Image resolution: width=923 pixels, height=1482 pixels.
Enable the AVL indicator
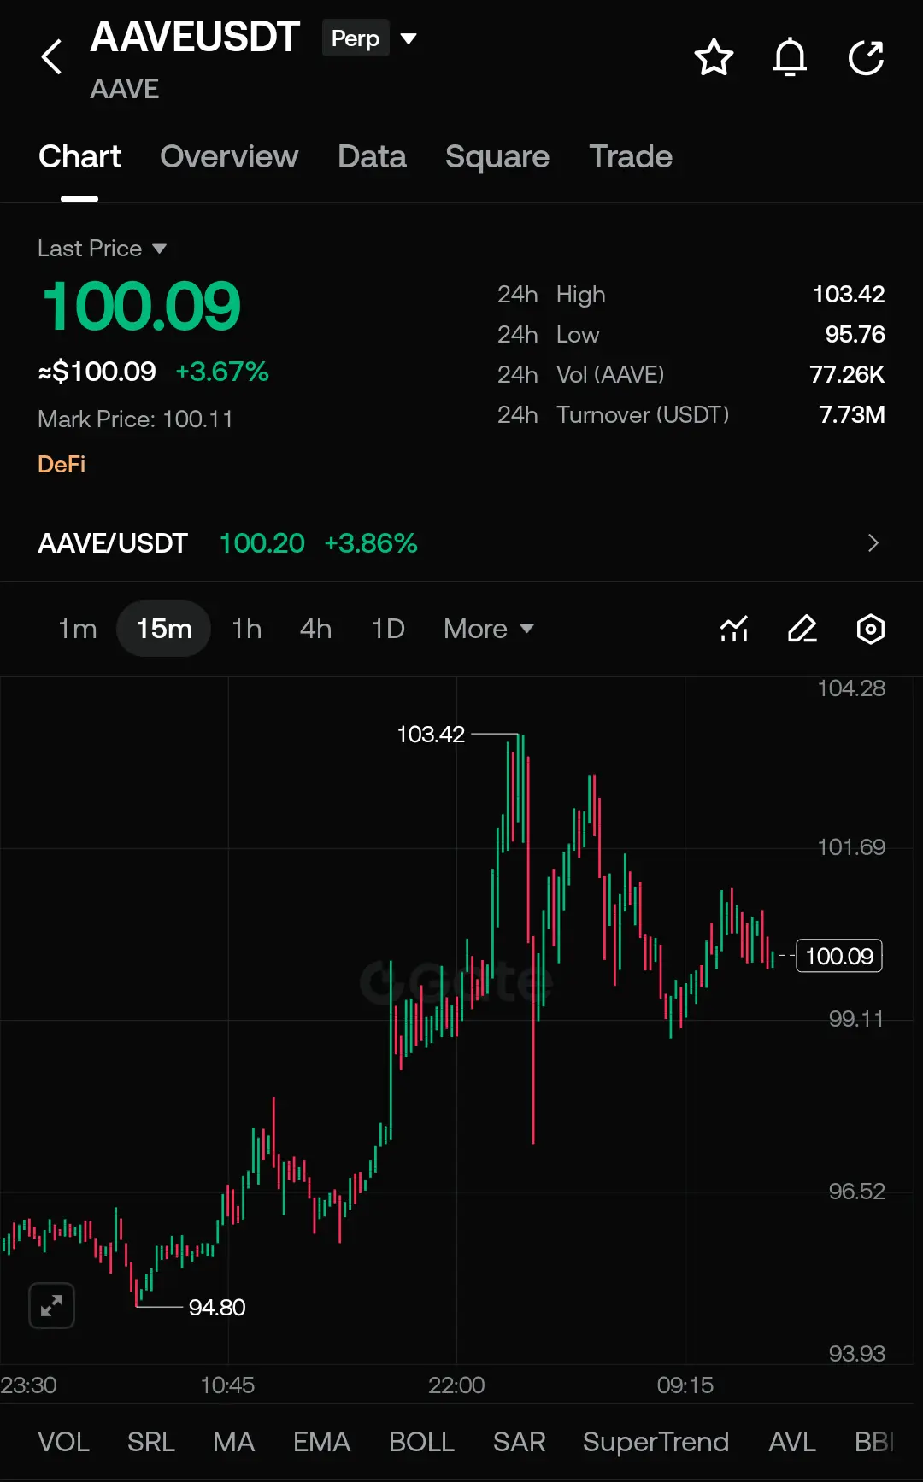point(792,1442)
